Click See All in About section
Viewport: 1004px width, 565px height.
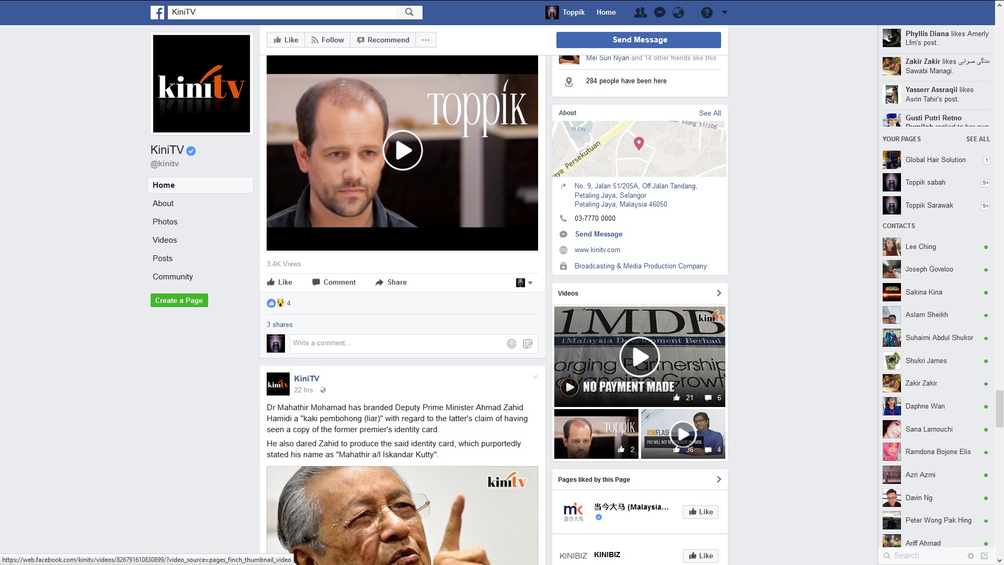click(x=710, y=113)
